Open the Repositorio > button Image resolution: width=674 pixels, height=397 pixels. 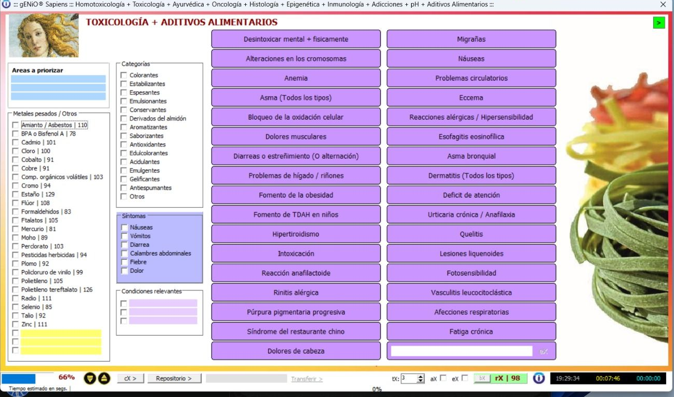point(174,378)
